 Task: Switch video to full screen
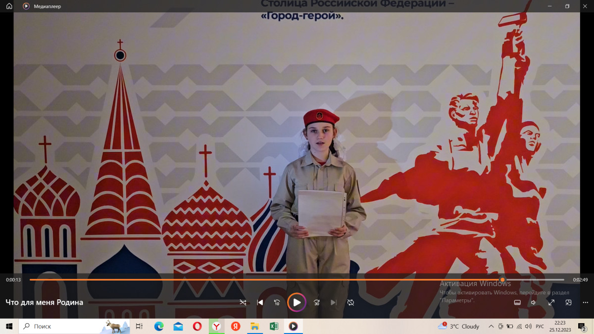coord(551,302)
